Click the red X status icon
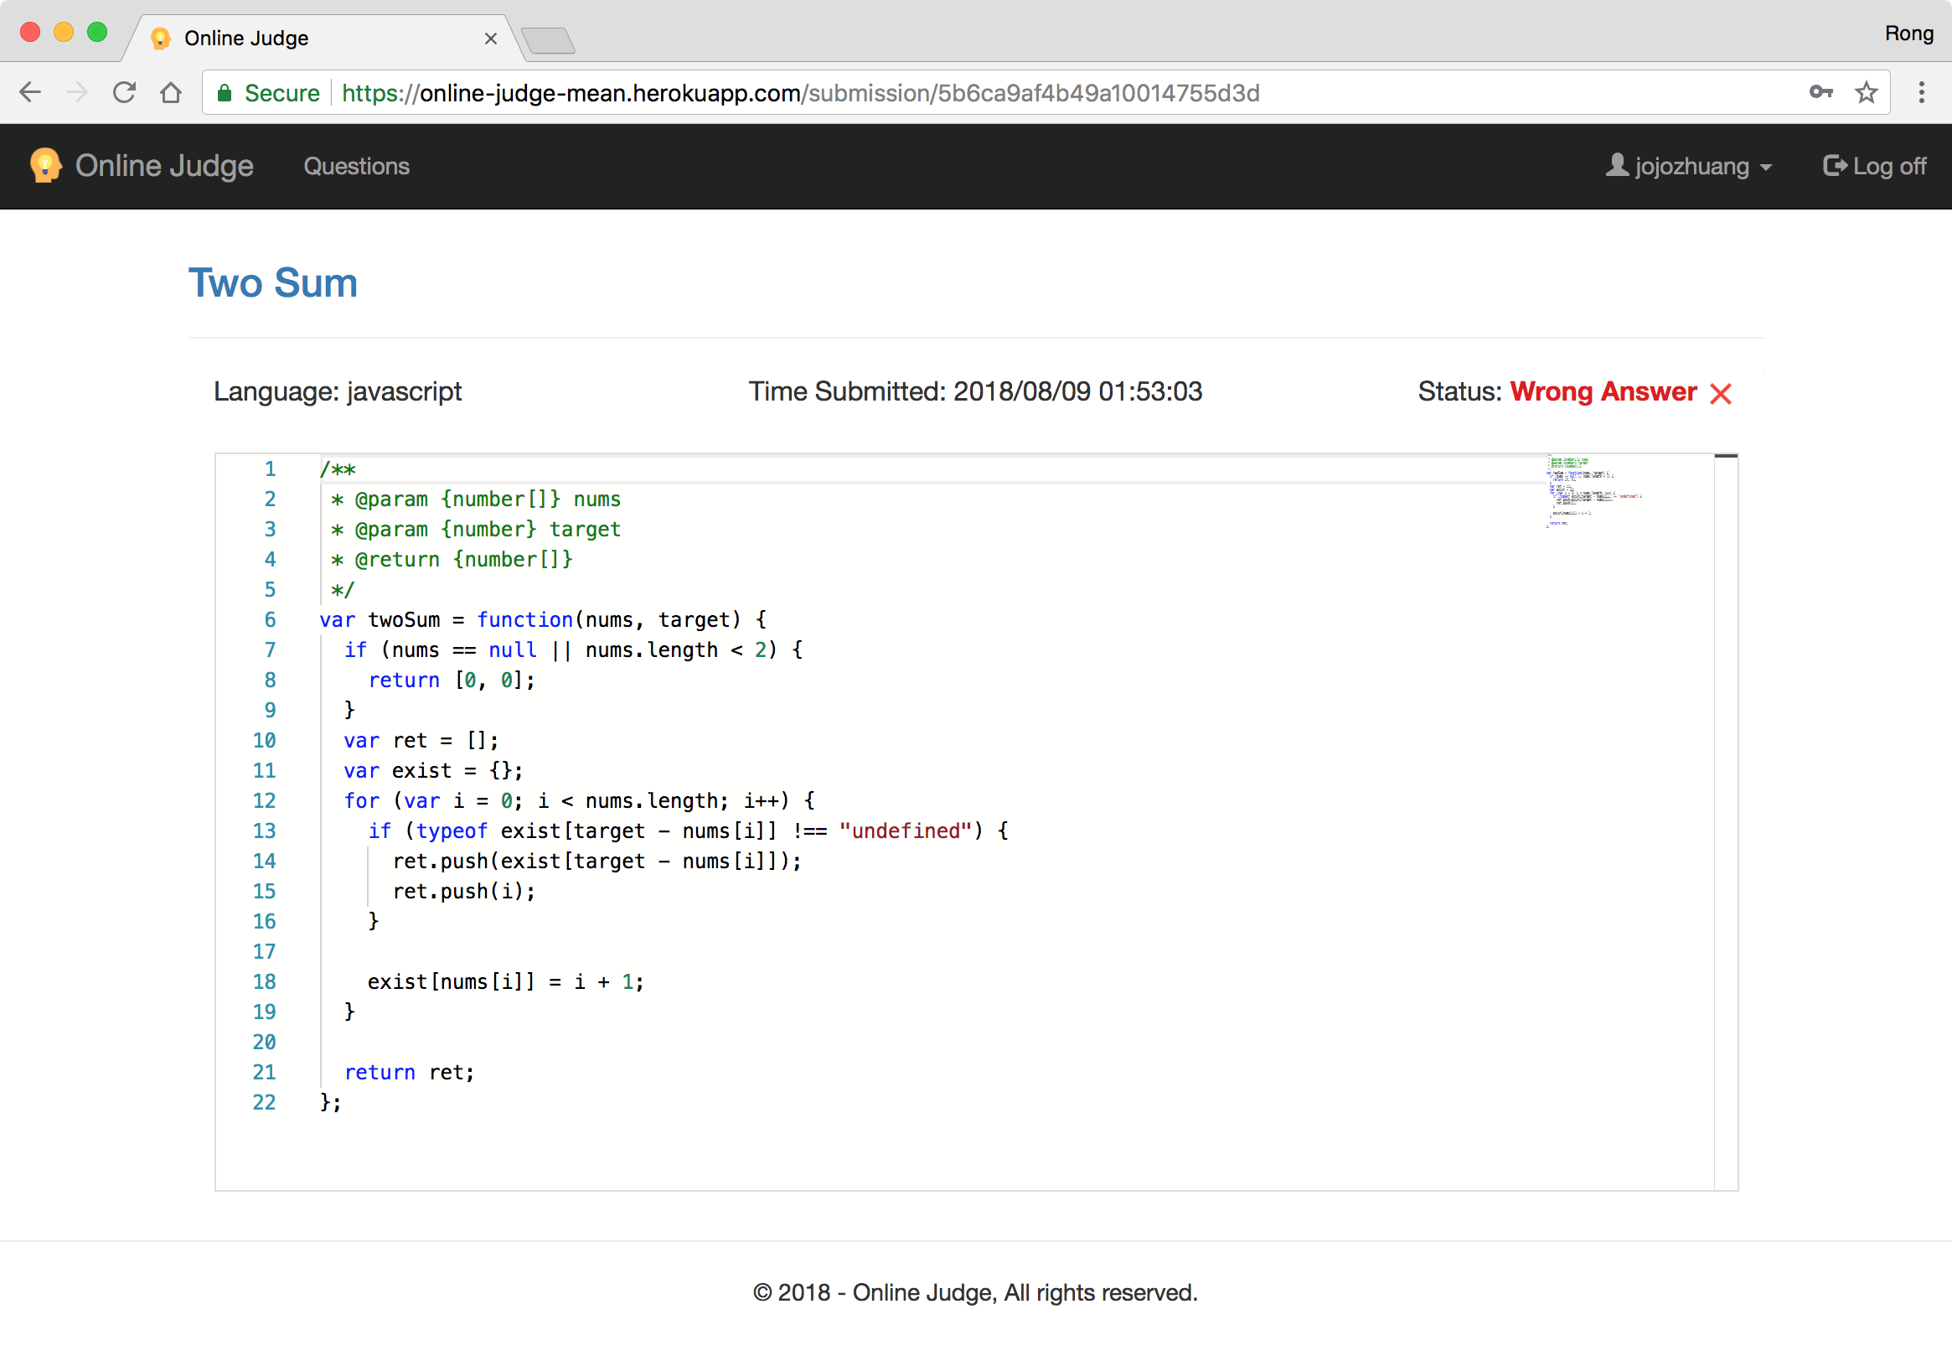Viewport: 1952px width, 1361px height. point(1721,393)
